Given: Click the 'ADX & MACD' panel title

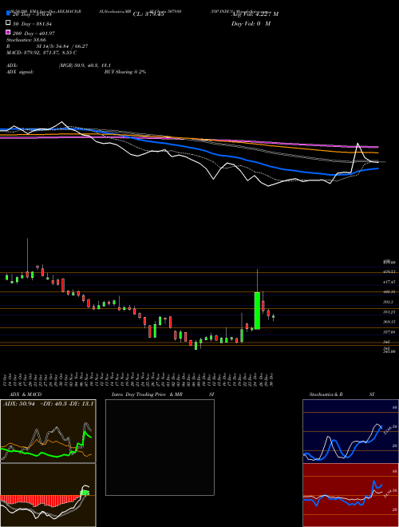Looking at the screenshot, I should point(26,394).
